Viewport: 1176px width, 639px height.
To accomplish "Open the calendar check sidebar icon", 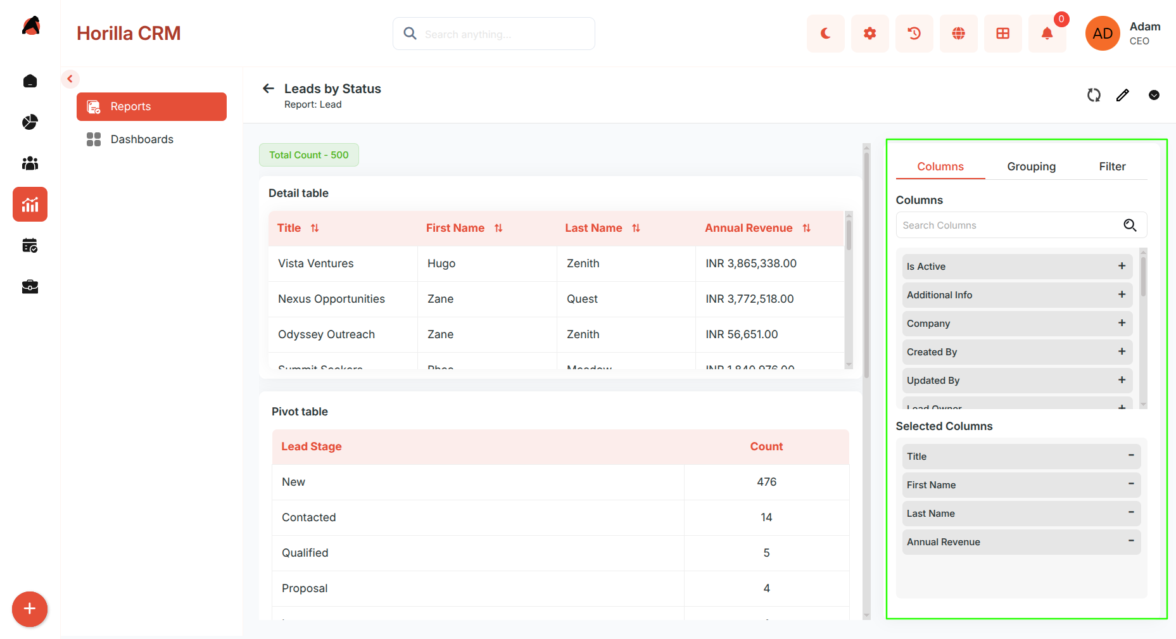I will (x=30, y=246).
